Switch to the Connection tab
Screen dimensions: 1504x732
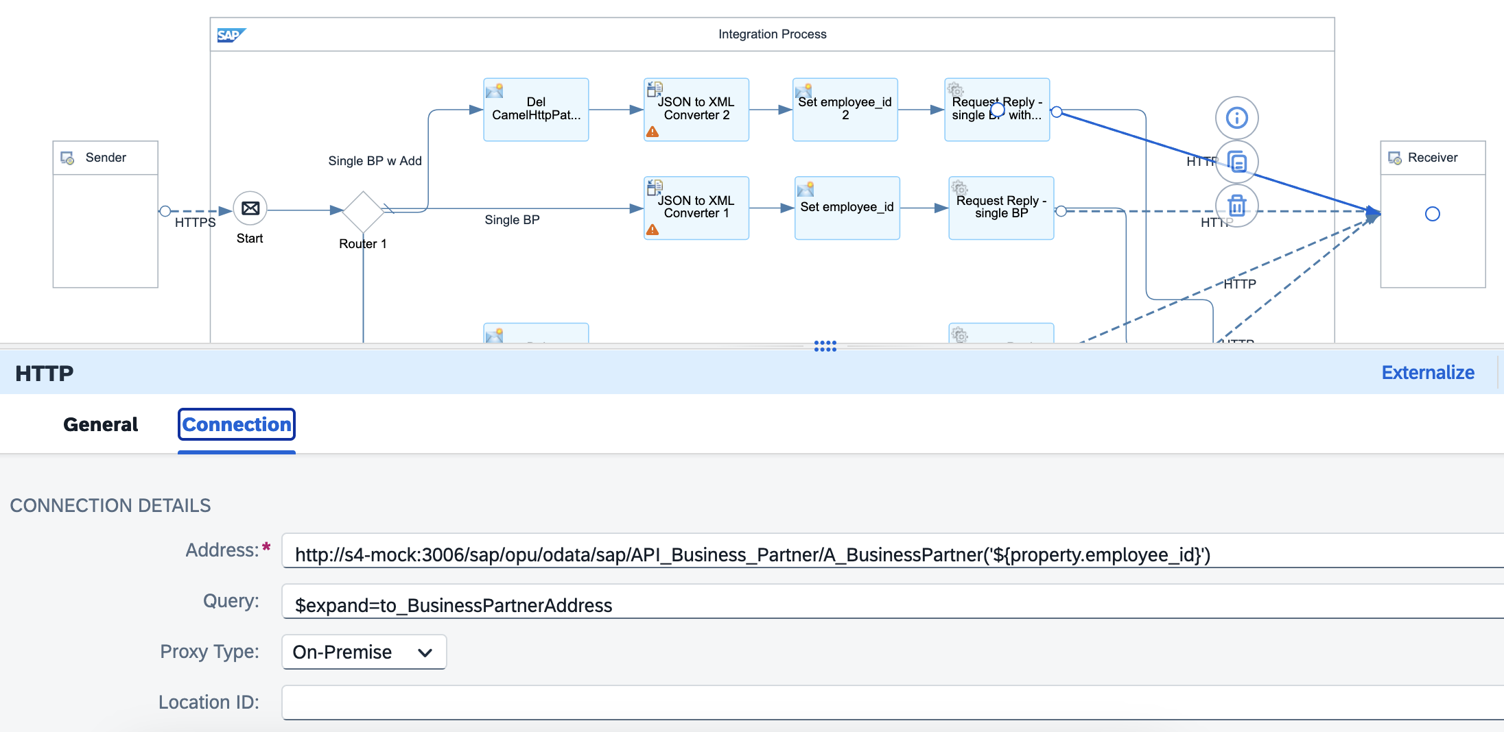tap(237, 425)
